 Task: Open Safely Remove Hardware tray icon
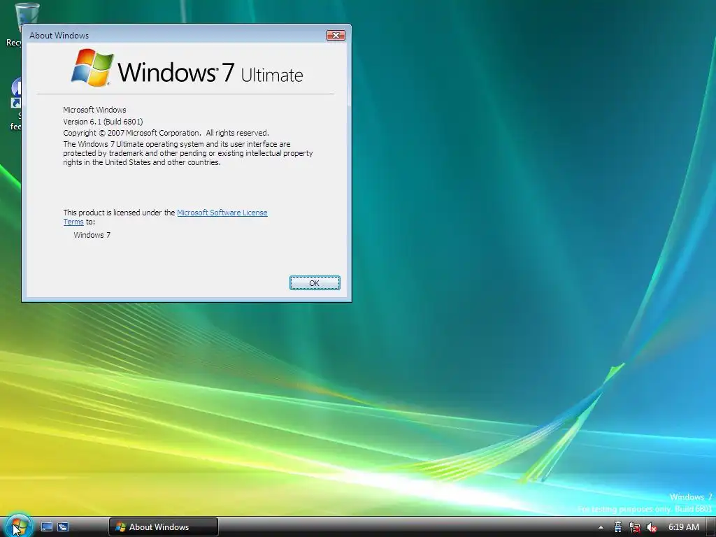618,527
